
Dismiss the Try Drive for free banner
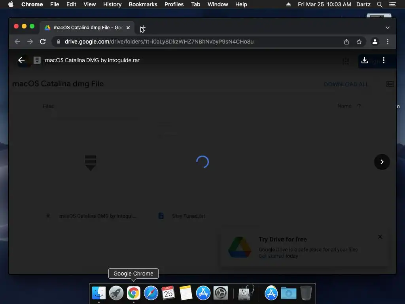[380, 237]
